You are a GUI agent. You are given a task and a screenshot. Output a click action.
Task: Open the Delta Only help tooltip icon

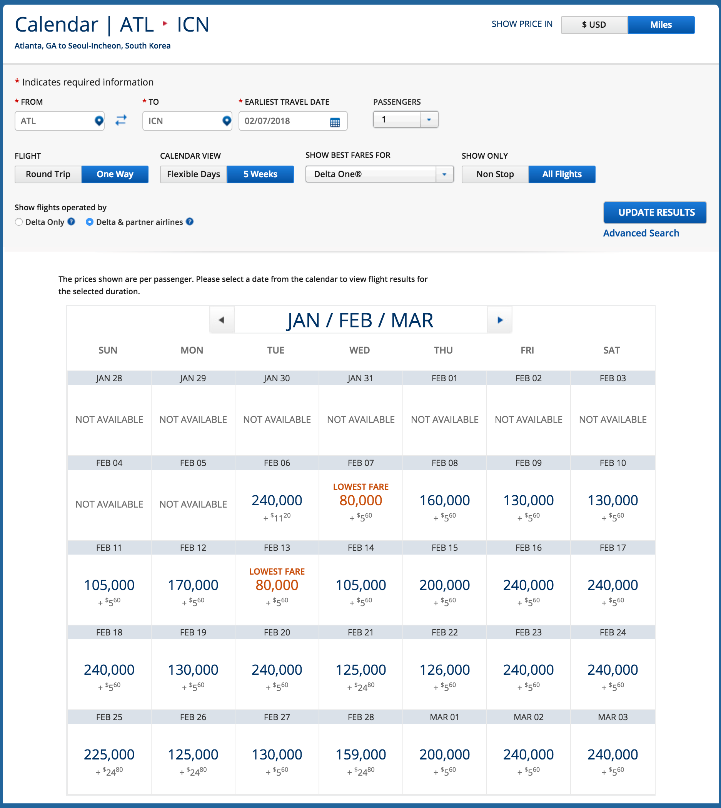[x=71, y=221]
